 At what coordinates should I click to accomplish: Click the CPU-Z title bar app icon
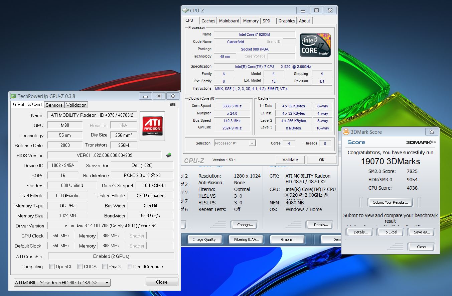pyautogui.click(x=186, y=11)
